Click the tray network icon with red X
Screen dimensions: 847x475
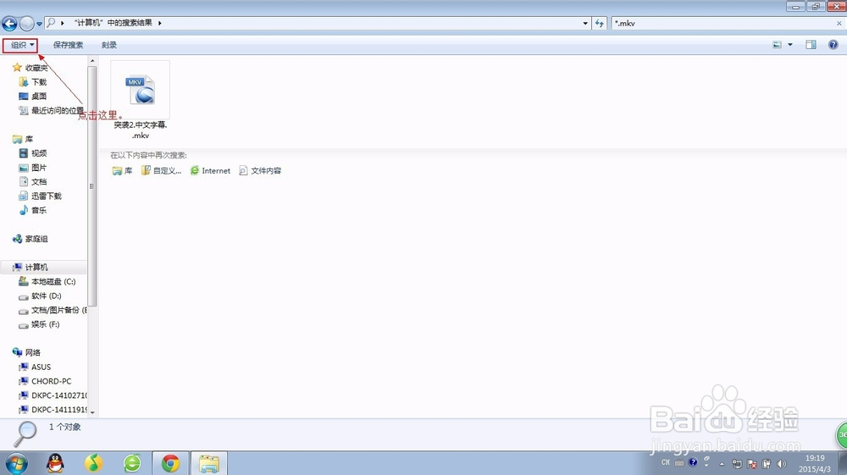coord(752,464)
